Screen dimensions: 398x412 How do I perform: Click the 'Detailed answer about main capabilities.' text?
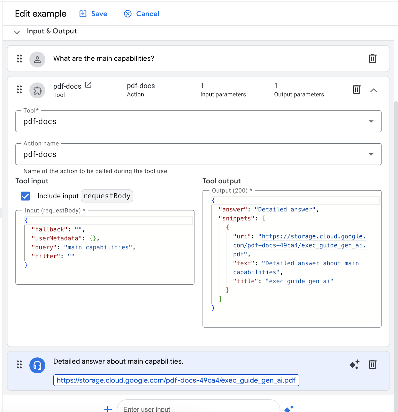(x=118, y=361)
